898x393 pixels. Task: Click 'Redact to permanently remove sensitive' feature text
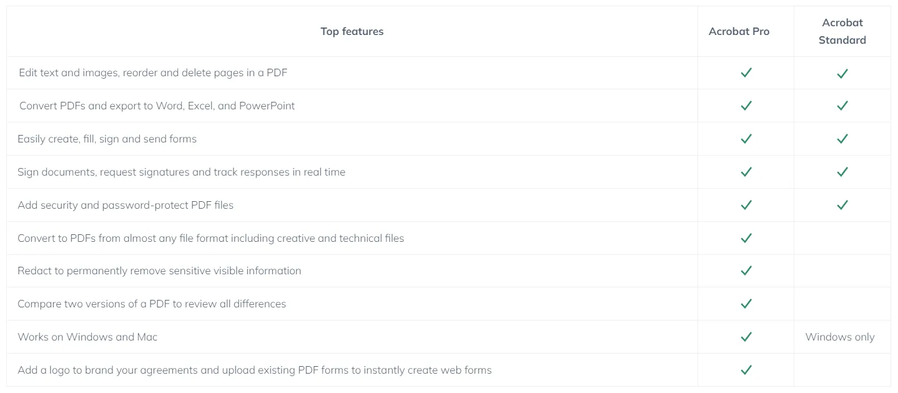(x=159, y=271)
